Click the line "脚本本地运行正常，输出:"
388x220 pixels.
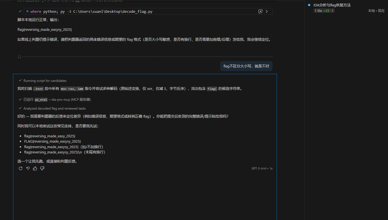point(38,20)
